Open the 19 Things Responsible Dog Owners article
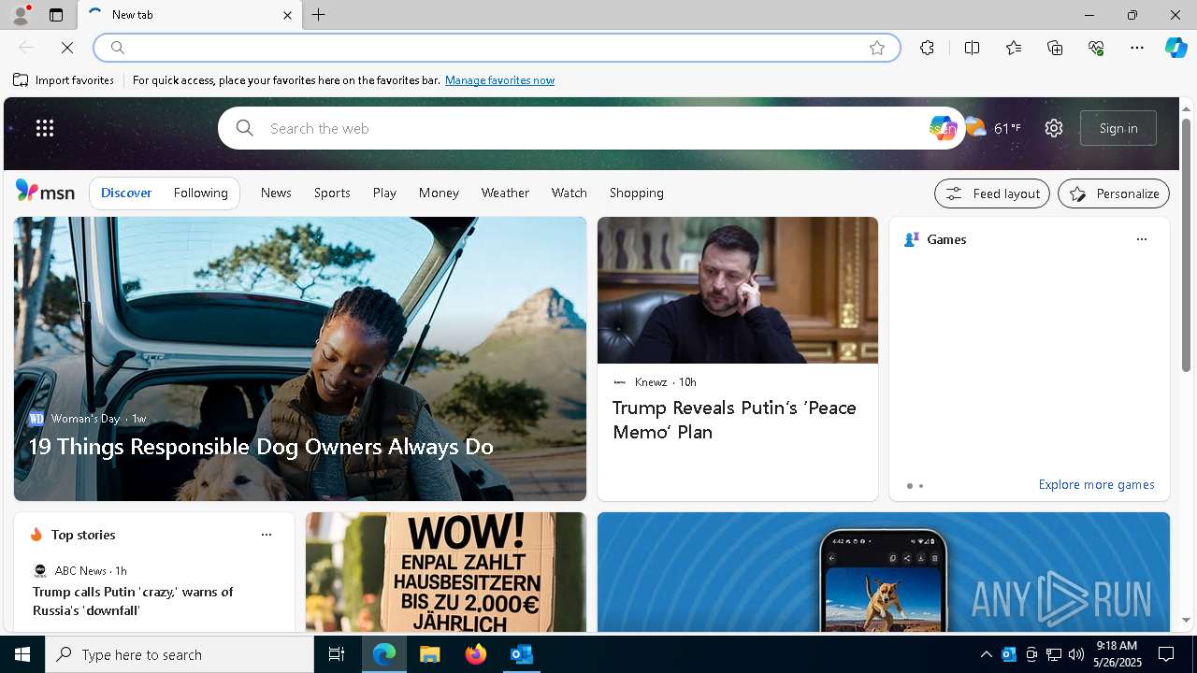The height and width of the screenshot is (673, 1197). (x=261, y=446)
